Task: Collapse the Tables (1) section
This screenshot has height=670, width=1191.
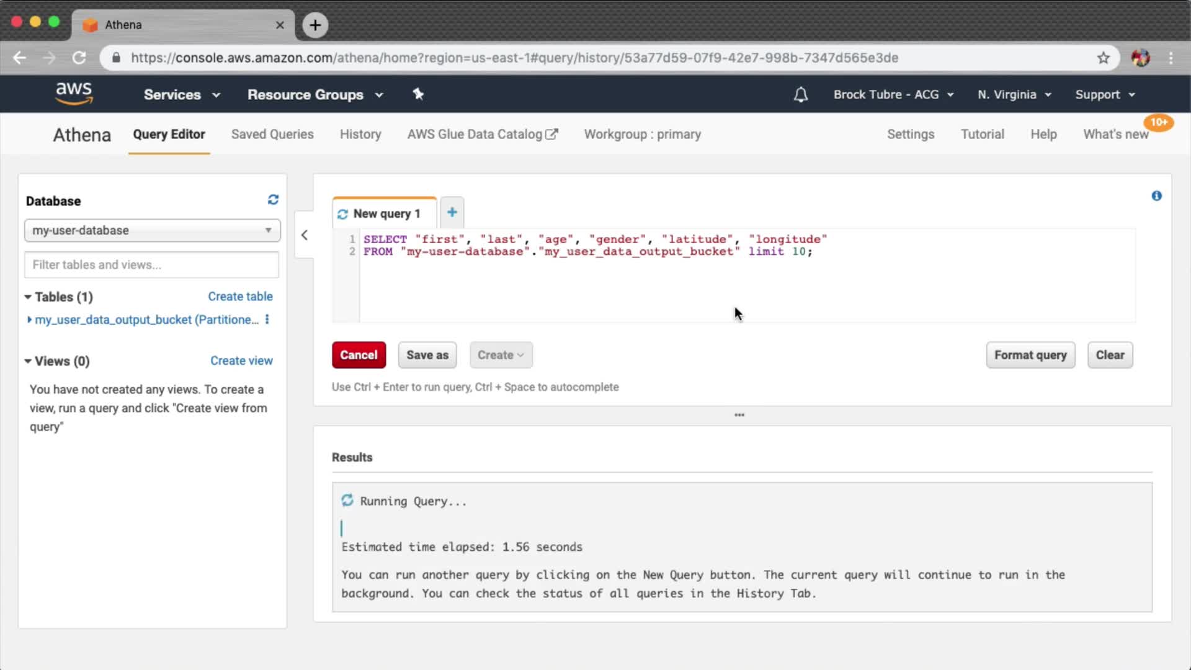Action: pos(28,297)
